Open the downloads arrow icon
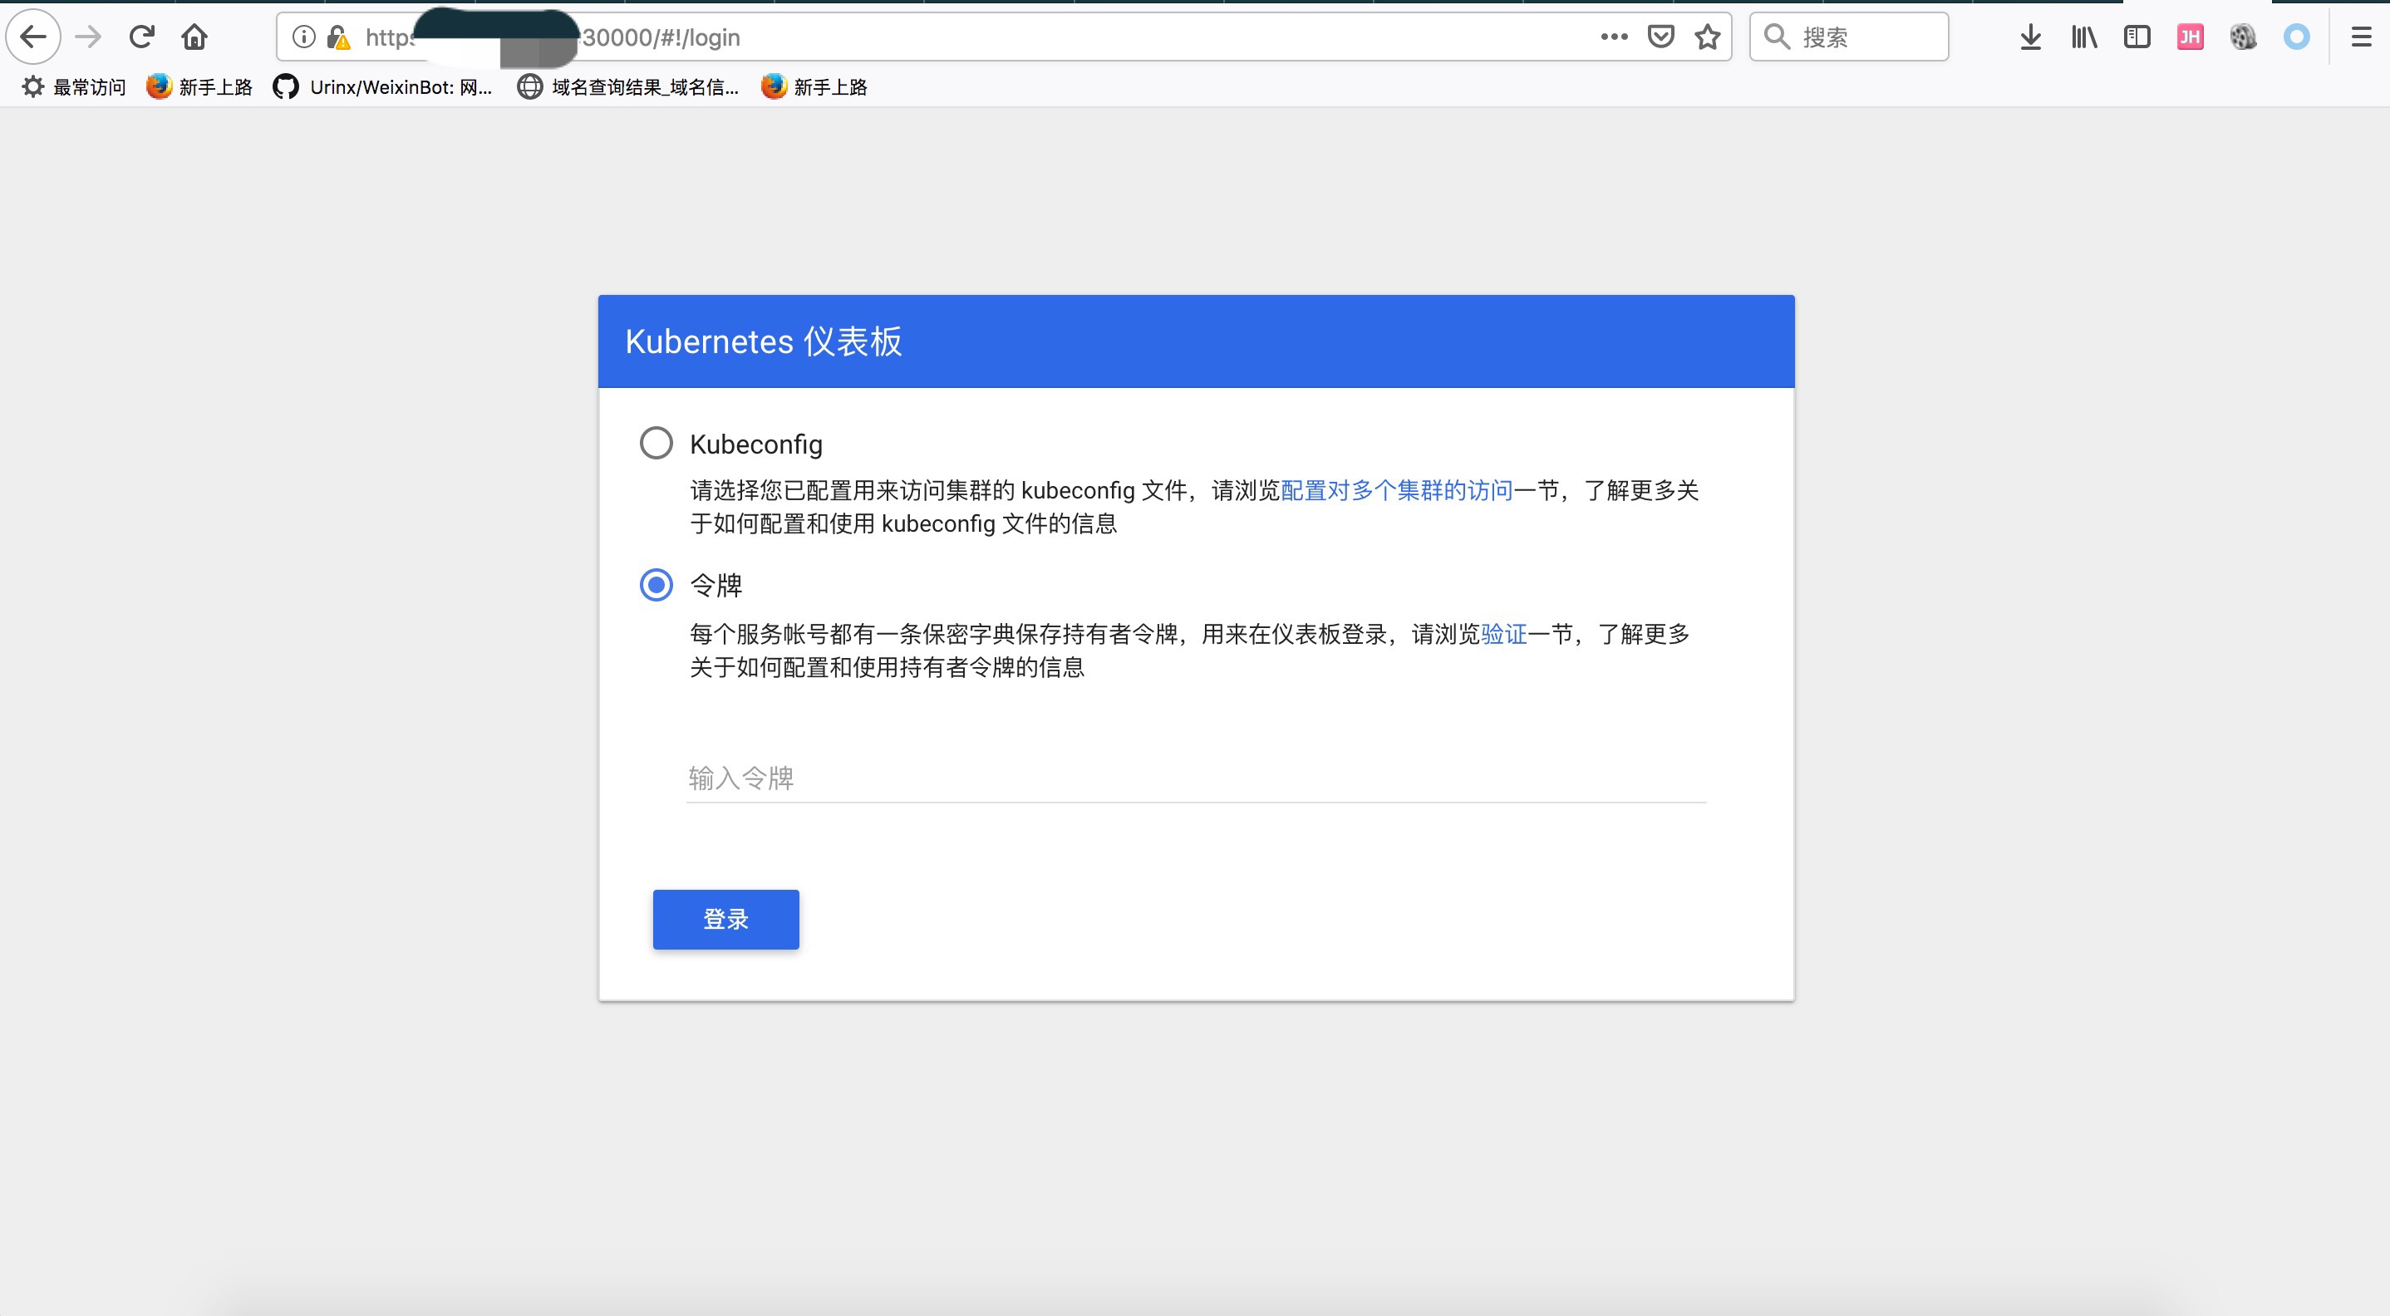This screenshot has height=1316, width=2390. [2030, 37]
